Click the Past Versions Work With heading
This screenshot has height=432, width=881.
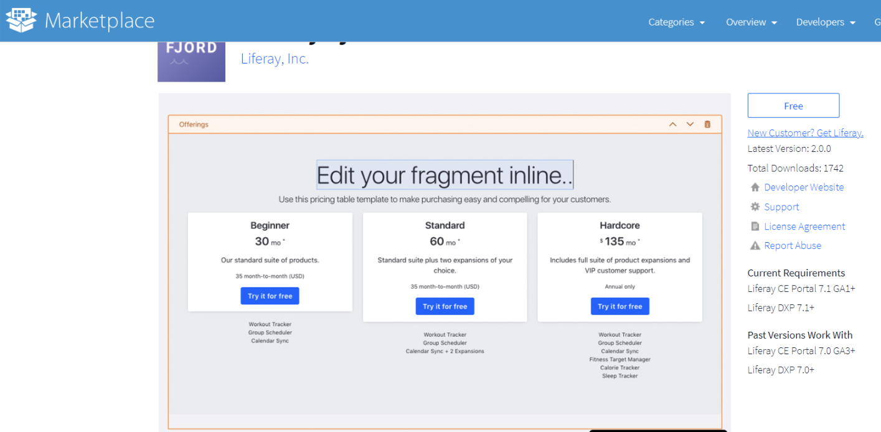click(x=800, y=335)
